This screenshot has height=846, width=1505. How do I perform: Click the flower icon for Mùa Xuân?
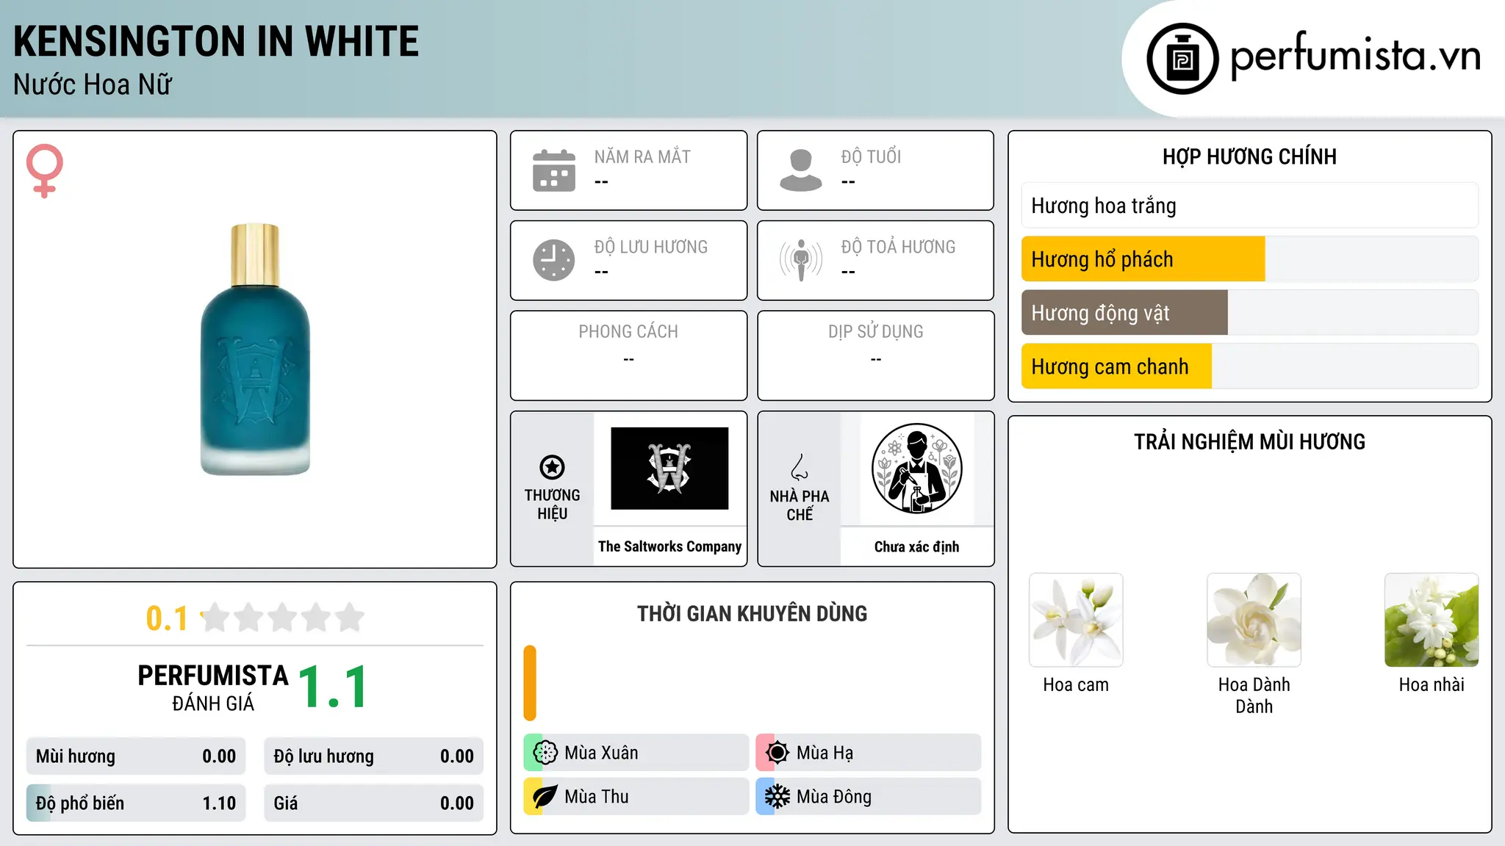coord(545,752)
